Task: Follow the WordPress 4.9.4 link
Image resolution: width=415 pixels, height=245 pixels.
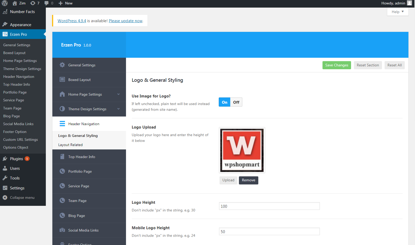Action: (x=72, y=21)
